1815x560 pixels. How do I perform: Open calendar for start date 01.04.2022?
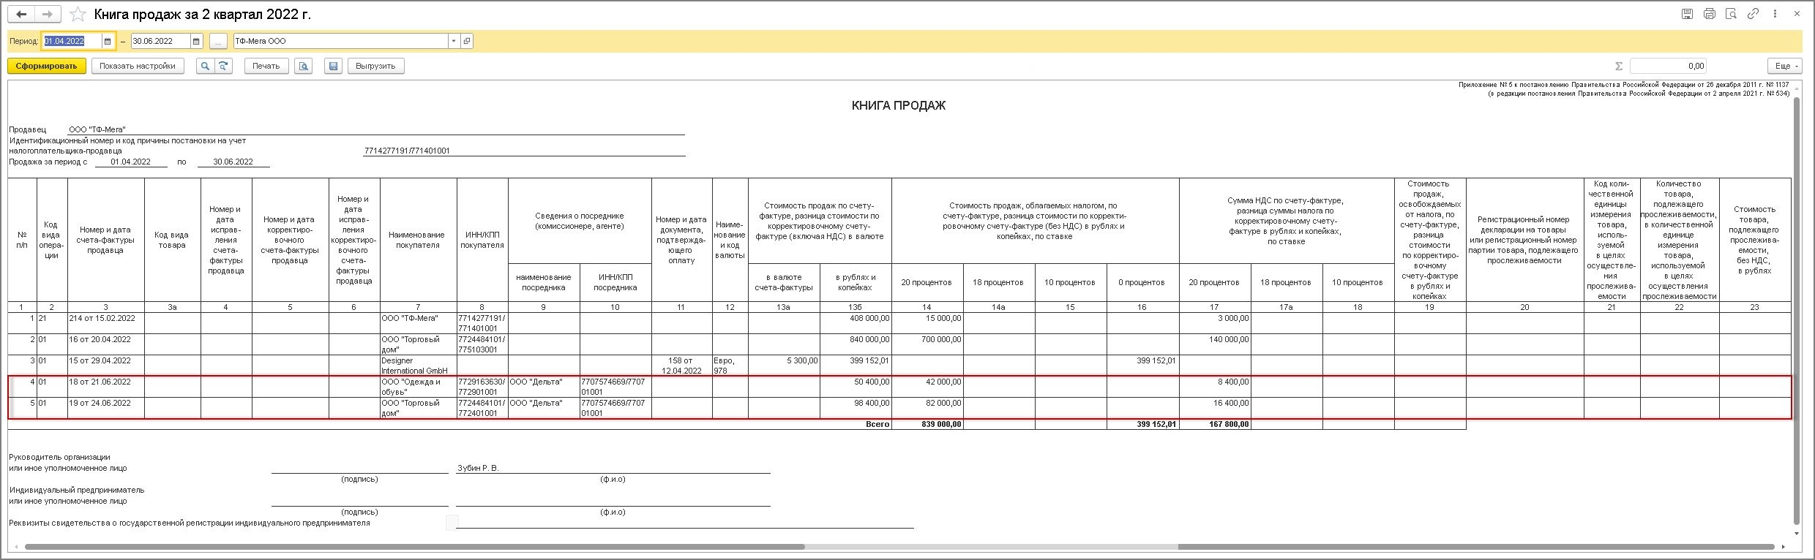[x=108, y=42]
